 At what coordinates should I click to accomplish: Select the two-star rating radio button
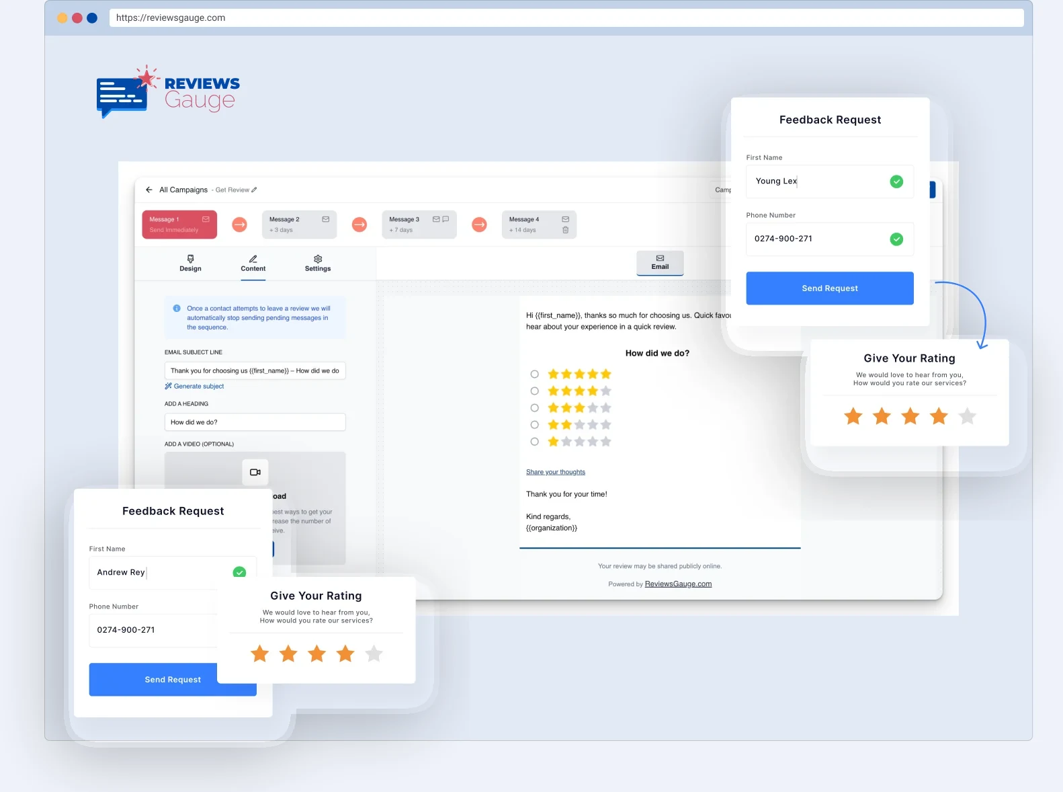tap(535, 424)
